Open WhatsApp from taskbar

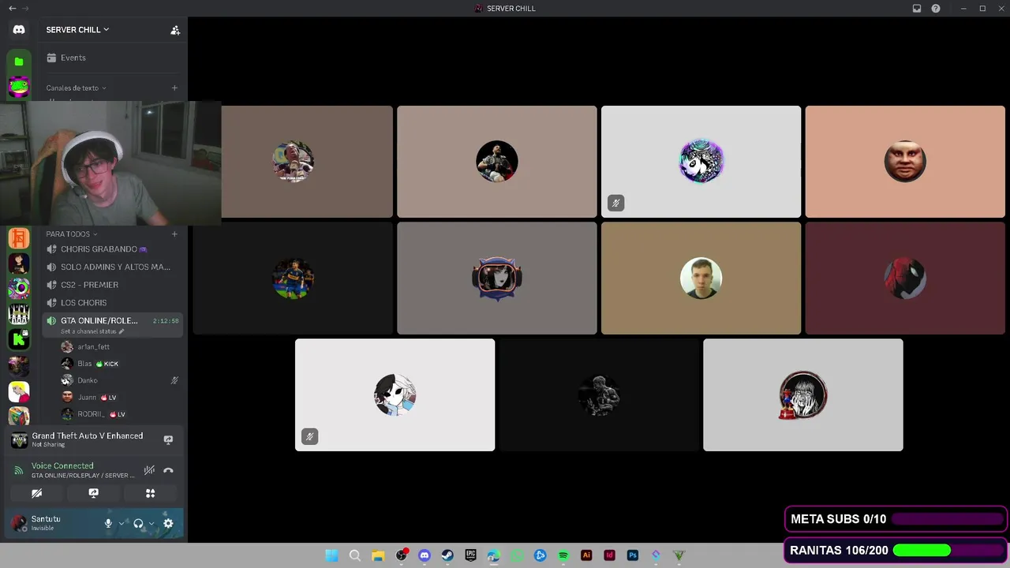click(517, 555)
